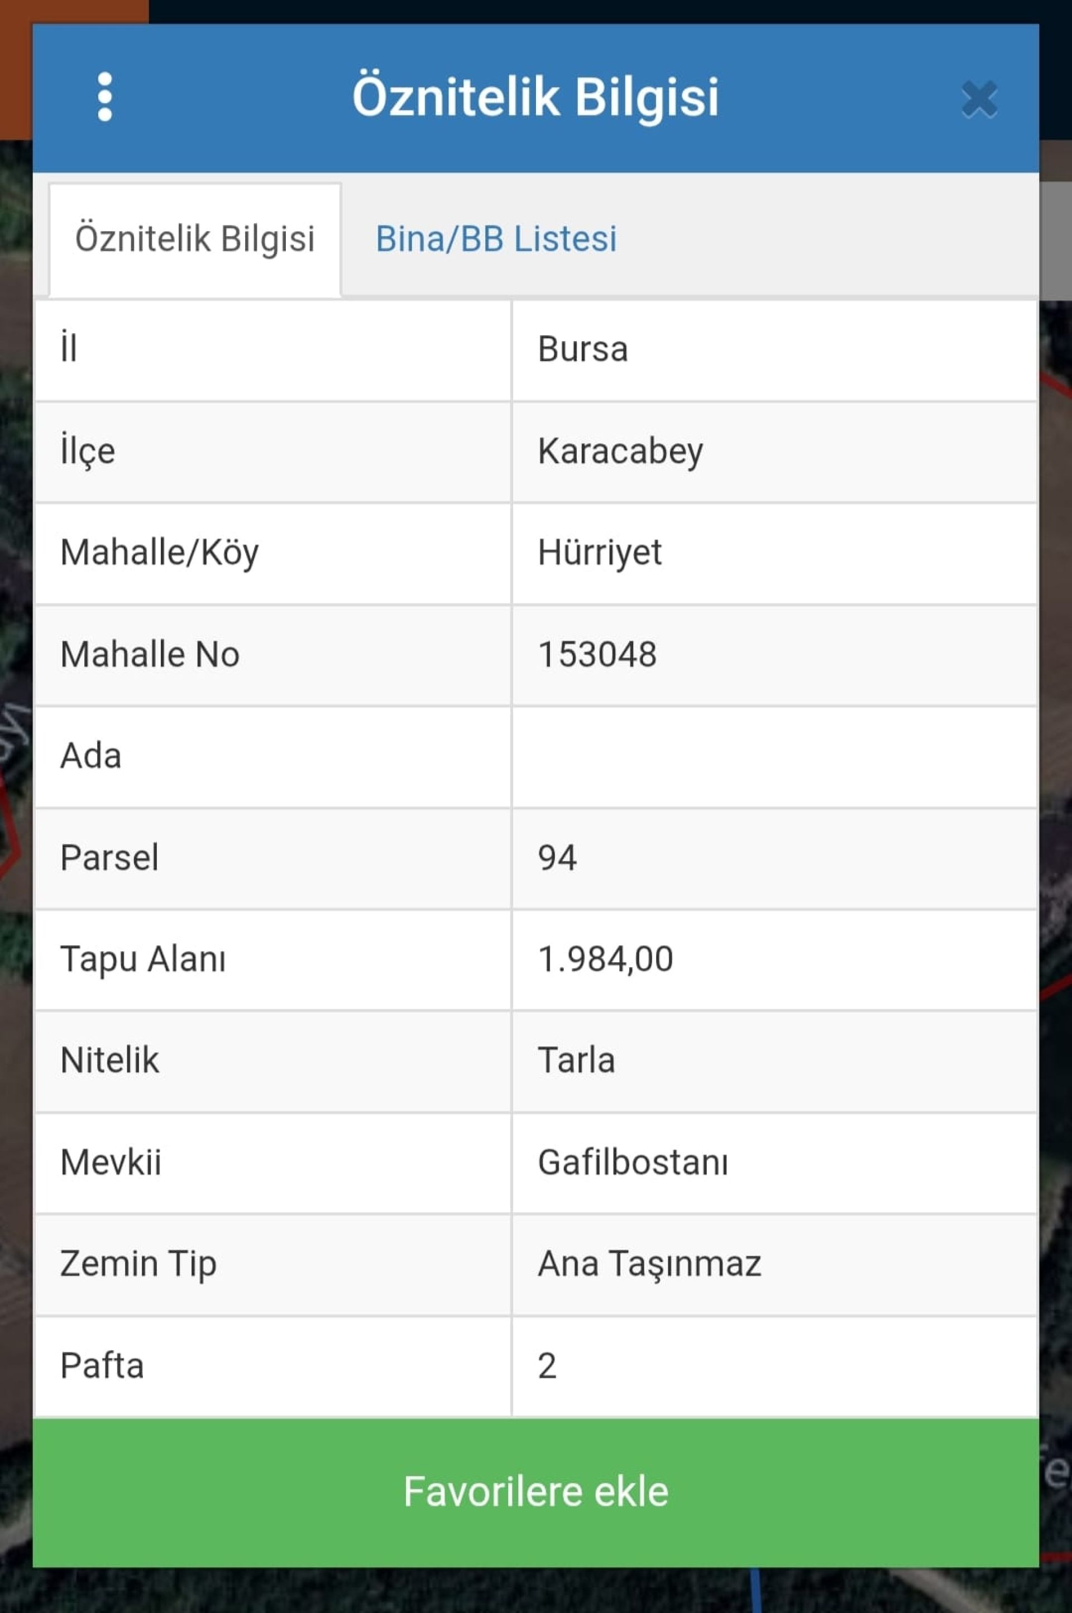Image resolution: width=1072 pixels, height=1613 pixels.
Task: Click the Tapu Alanı row label
Action: [143, 958]
